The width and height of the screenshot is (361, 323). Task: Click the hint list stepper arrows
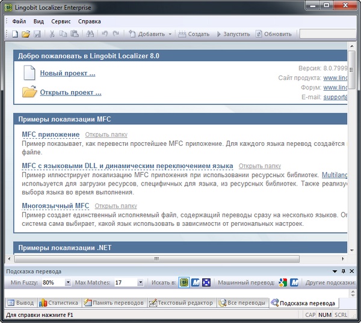(353, 293)
